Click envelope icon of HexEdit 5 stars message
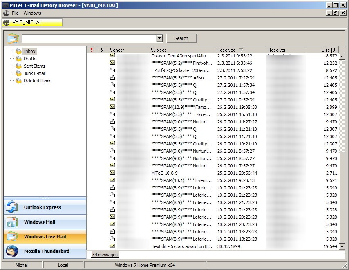Viewport: 349px width, 270px height. 112,246
